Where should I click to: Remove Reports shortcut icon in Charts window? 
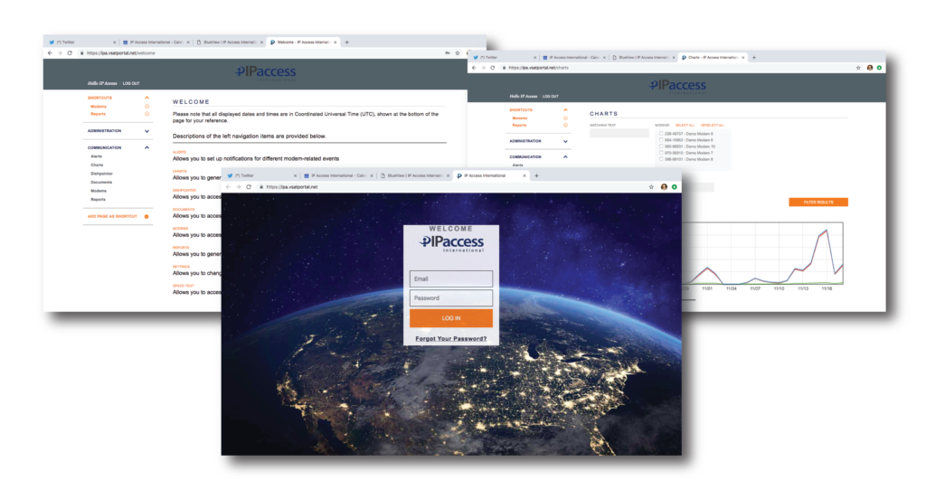[565, 125]
